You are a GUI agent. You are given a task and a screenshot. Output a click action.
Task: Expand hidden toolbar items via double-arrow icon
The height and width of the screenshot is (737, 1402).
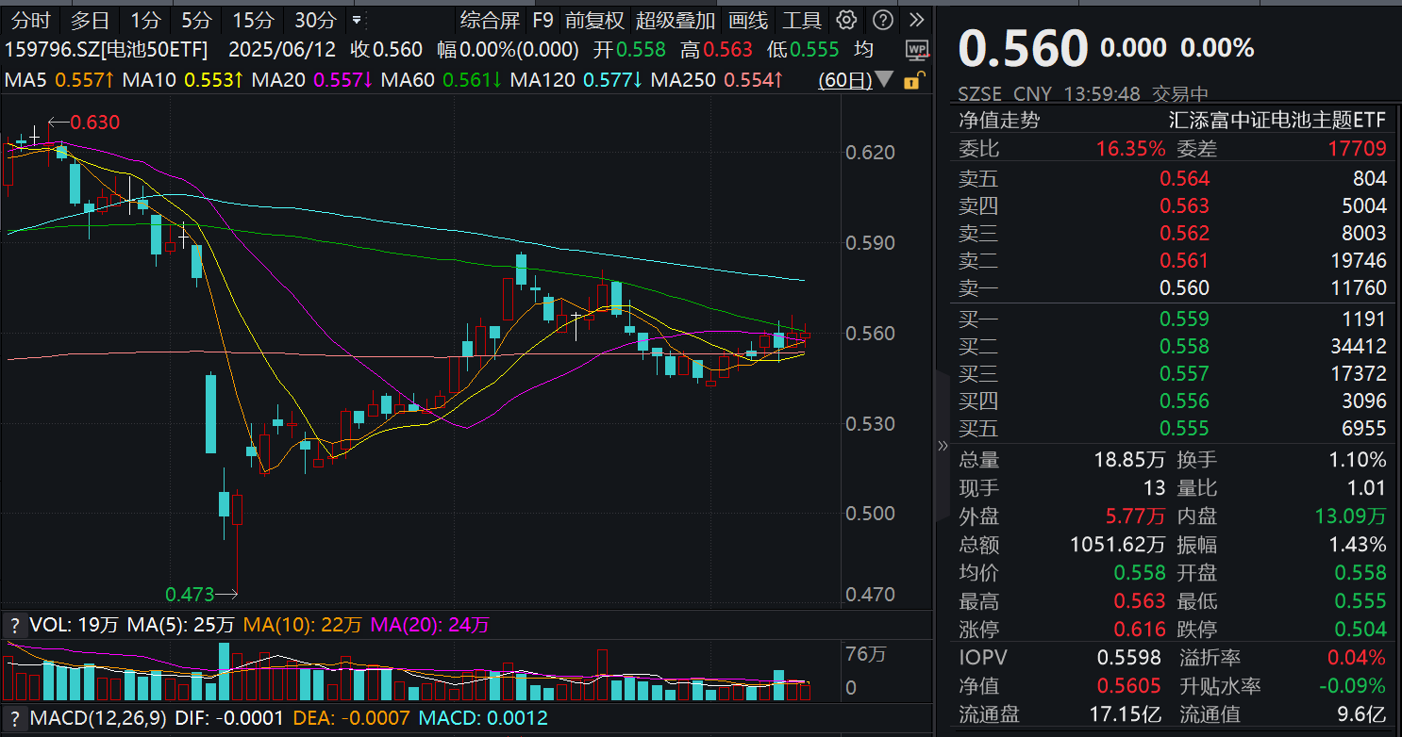916,20
